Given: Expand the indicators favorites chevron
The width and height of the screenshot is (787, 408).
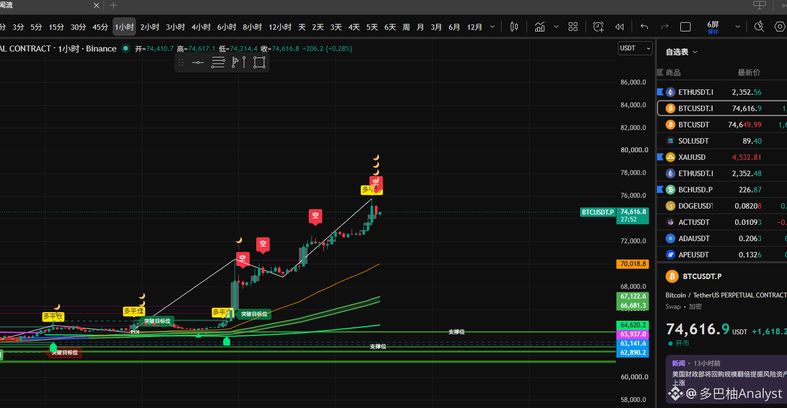Looking at the screenshot, I should pos(556,27).
